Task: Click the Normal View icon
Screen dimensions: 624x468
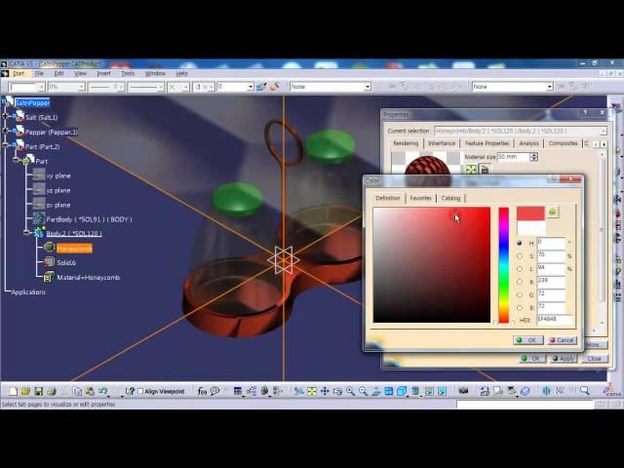Action: click(x=376, y=392)
